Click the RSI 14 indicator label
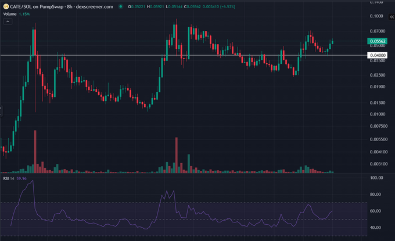Image resolution: width=395 pixels, height=241 pixels. click(x=9, y=178)
